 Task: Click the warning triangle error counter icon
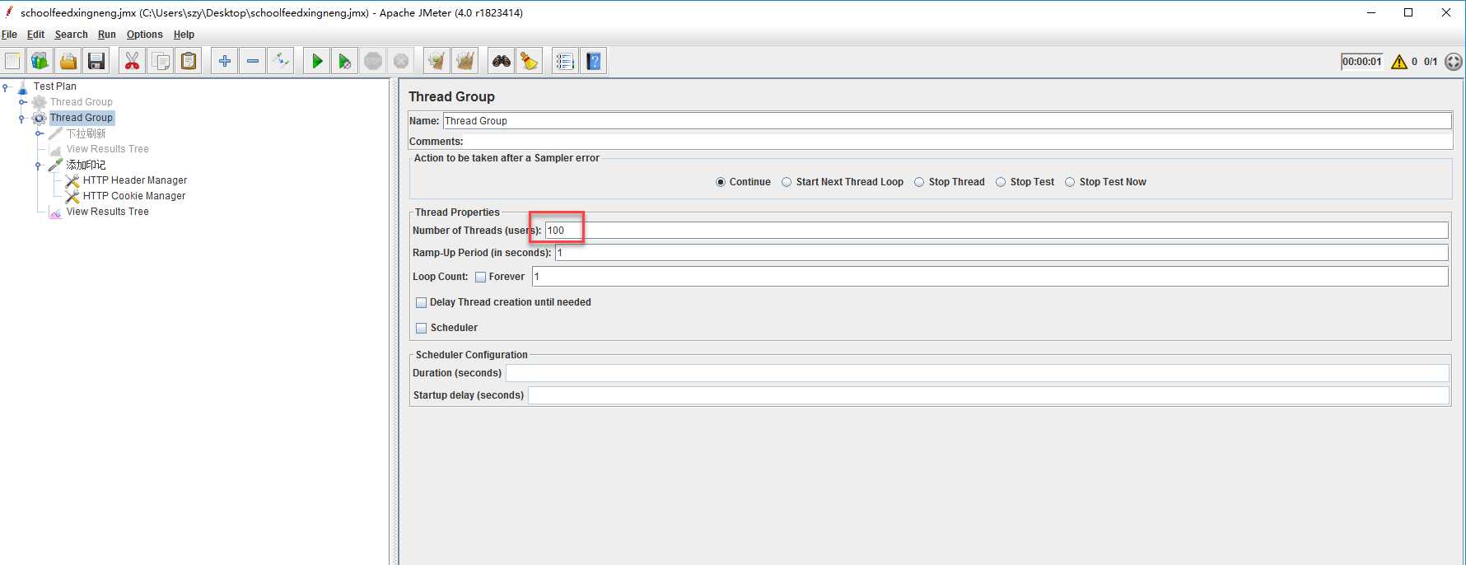[x=1398, y=62]
